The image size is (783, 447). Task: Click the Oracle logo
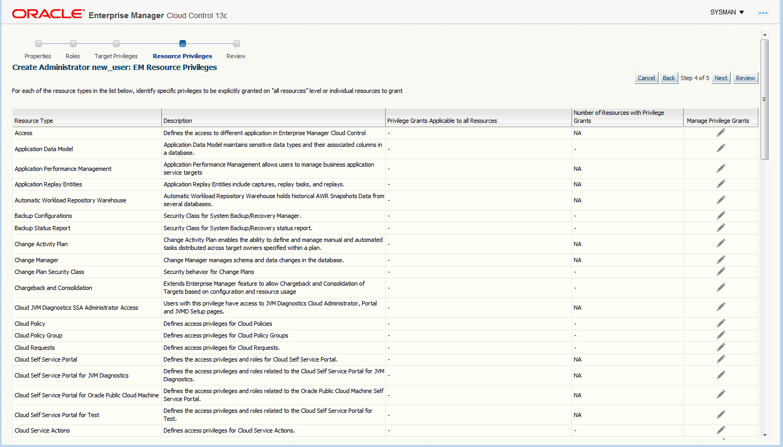[x=48, y=14]
